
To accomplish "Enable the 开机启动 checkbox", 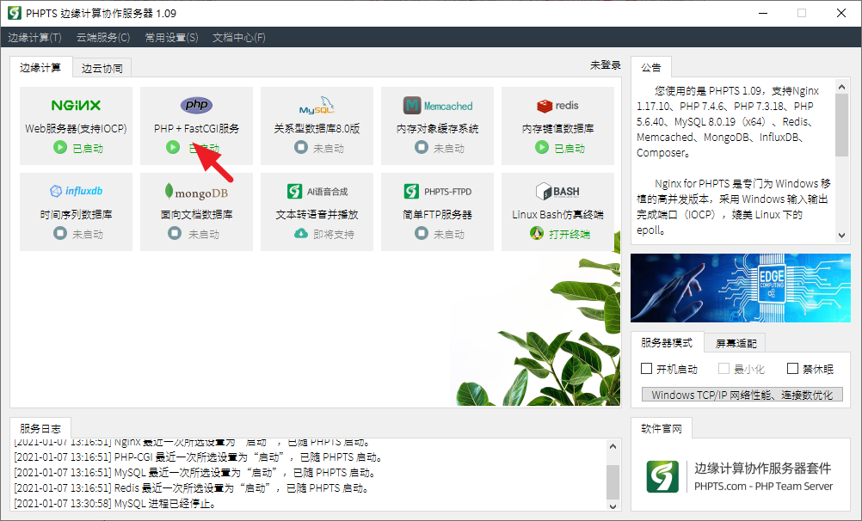I will click(x=647, y=368).
